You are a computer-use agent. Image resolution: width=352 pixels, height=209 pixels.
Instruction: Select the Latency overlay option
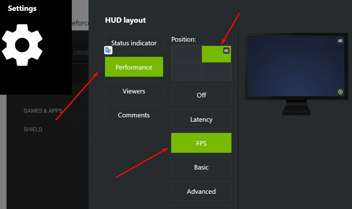[201, 119]
